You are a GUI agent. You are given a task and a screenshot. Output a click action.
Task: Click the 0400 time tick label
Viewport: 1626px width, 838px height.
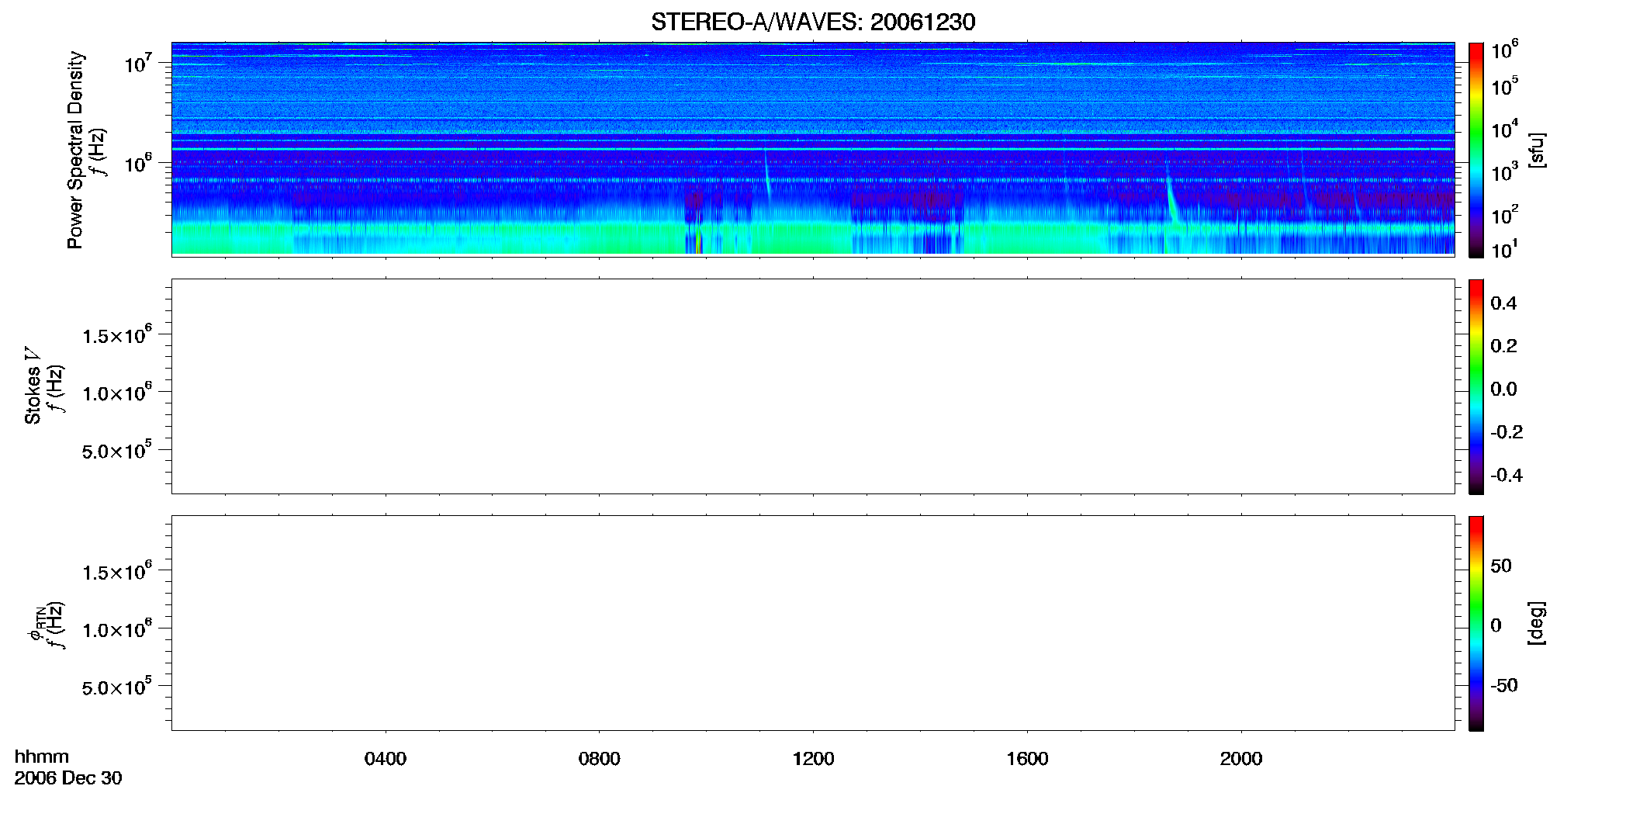point(385,759)
